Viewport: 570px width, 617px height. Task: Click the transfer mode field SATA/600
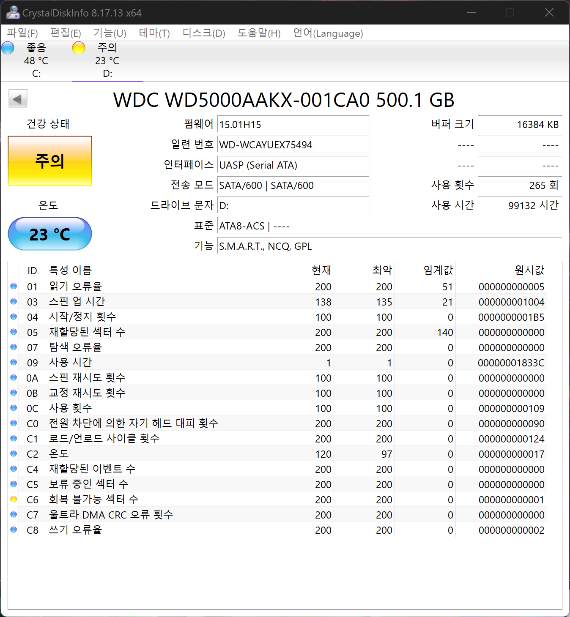click(293, 185)
